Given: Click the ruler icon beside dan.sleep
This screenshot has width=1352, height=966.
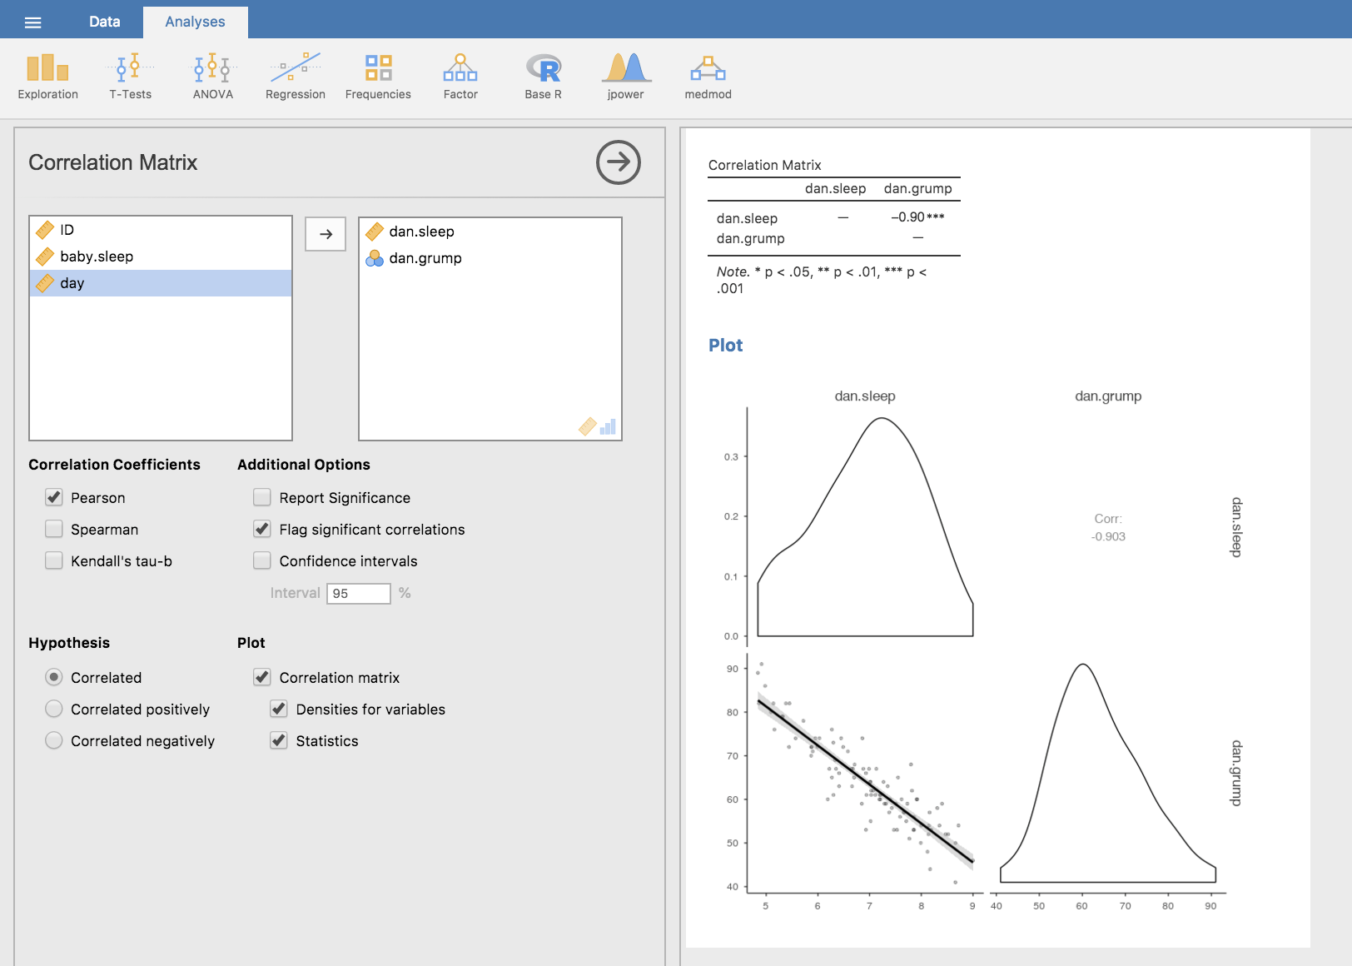Looking at the screenshot, I should [x=375, y=232].
